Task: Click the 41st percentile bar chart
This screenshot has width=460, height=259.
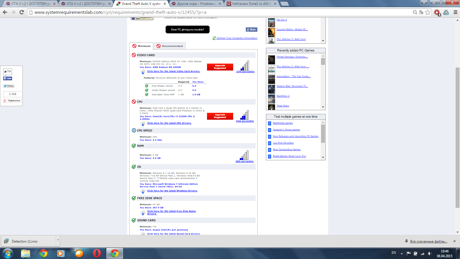Action: click(245, 115)
